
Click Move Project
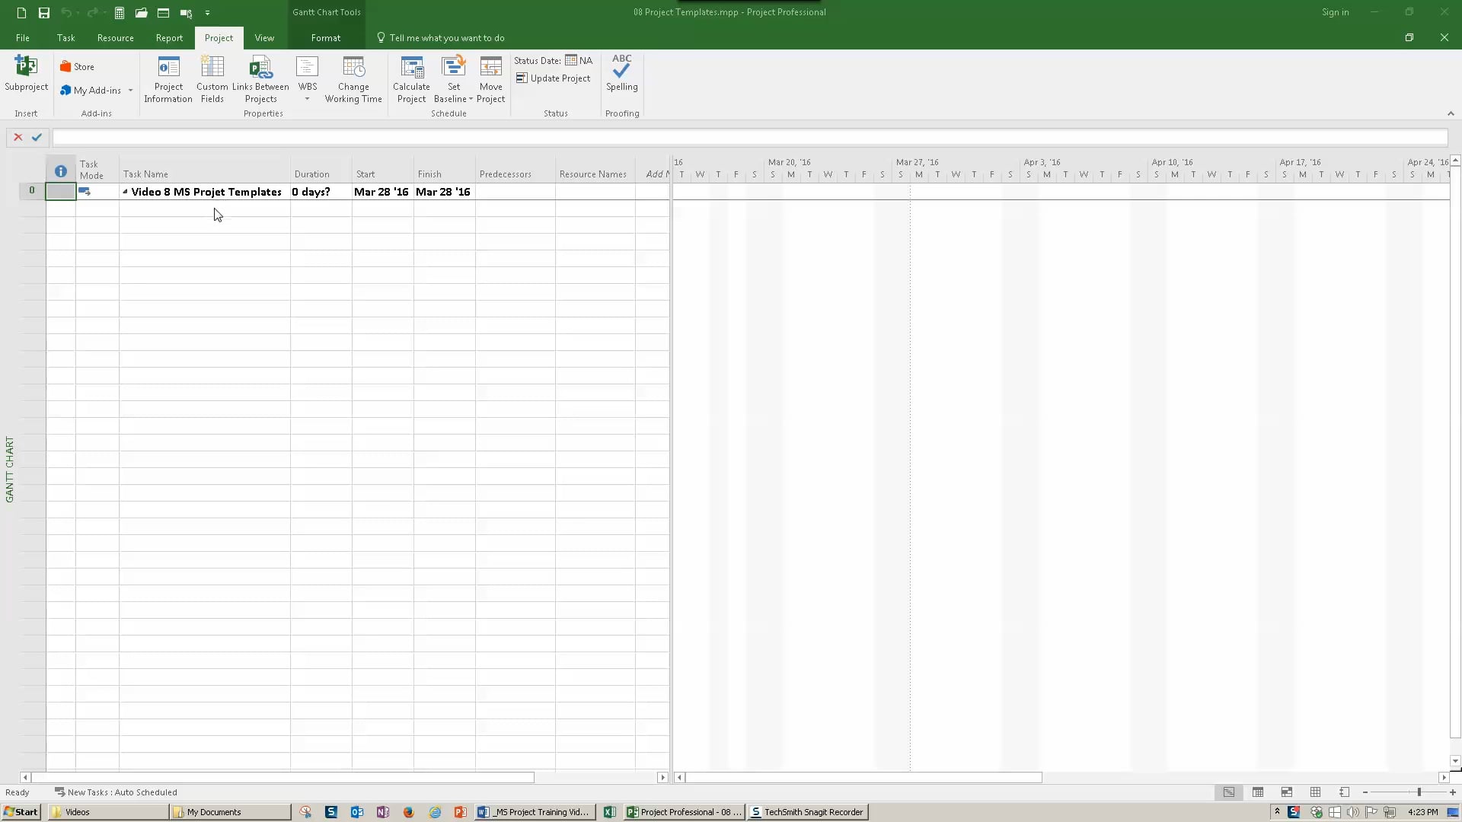(491, 79)
